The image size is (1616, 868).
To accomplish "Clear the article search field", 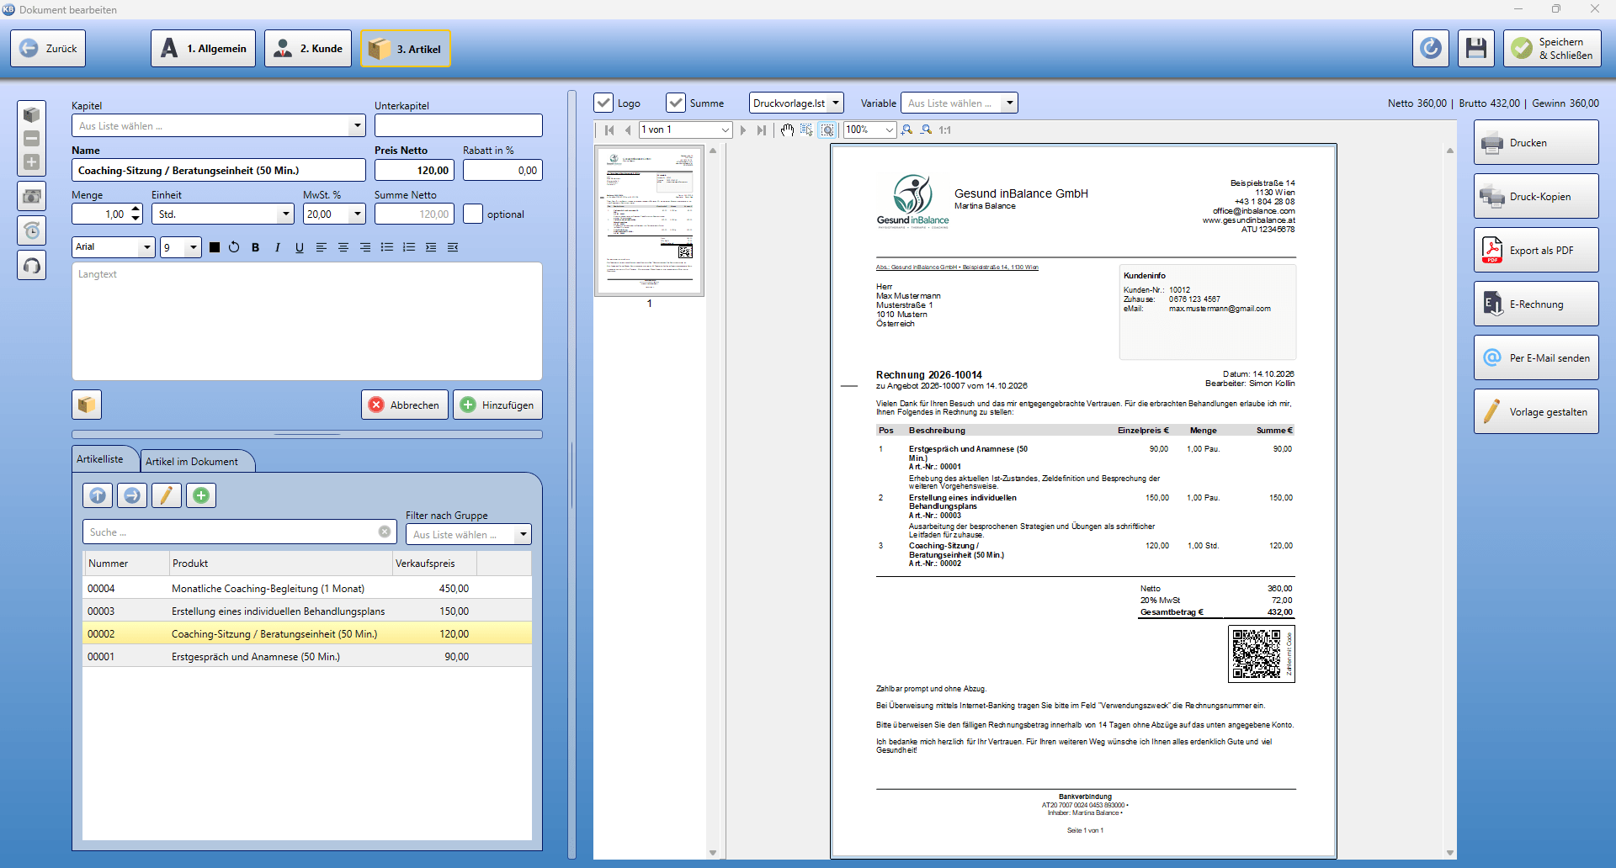I will click(x=385, y=532).
